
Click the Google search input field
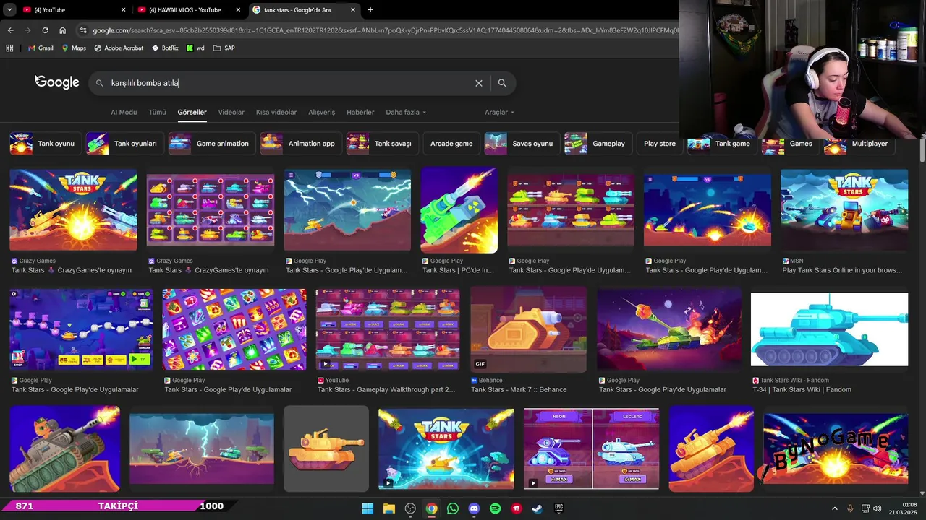tap(289, 83)
